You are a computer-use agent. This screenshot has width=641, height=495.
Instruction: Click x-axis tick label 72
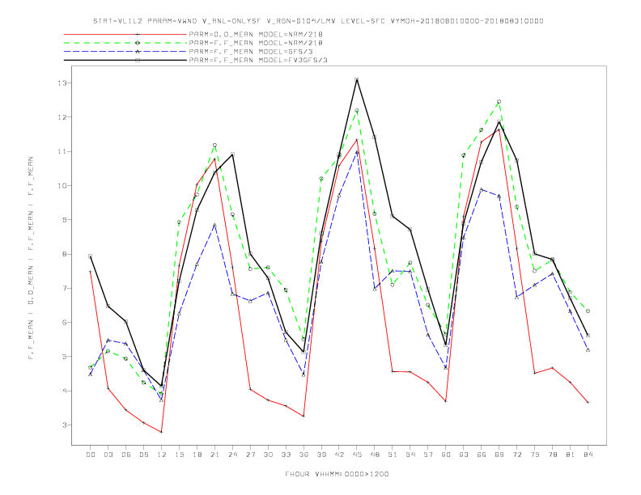pyautogui.click(x=516, y=455)
